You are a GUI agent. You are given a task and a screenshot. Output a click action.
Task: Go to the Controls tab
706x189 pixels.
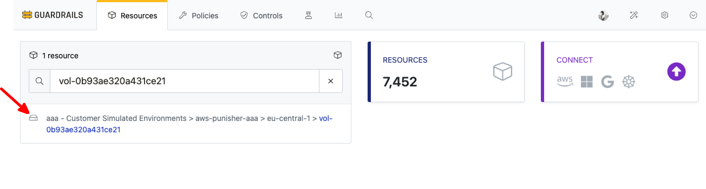[x=261, y=16]
